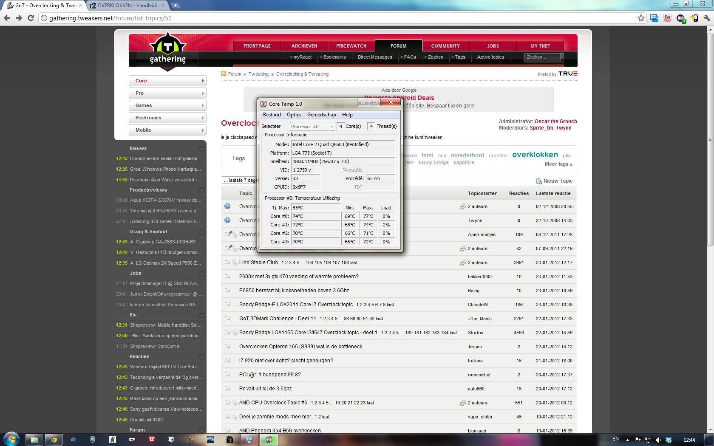Expand the Electronics sidebar category
Screen dimensions: 714x446
(167, 118)
